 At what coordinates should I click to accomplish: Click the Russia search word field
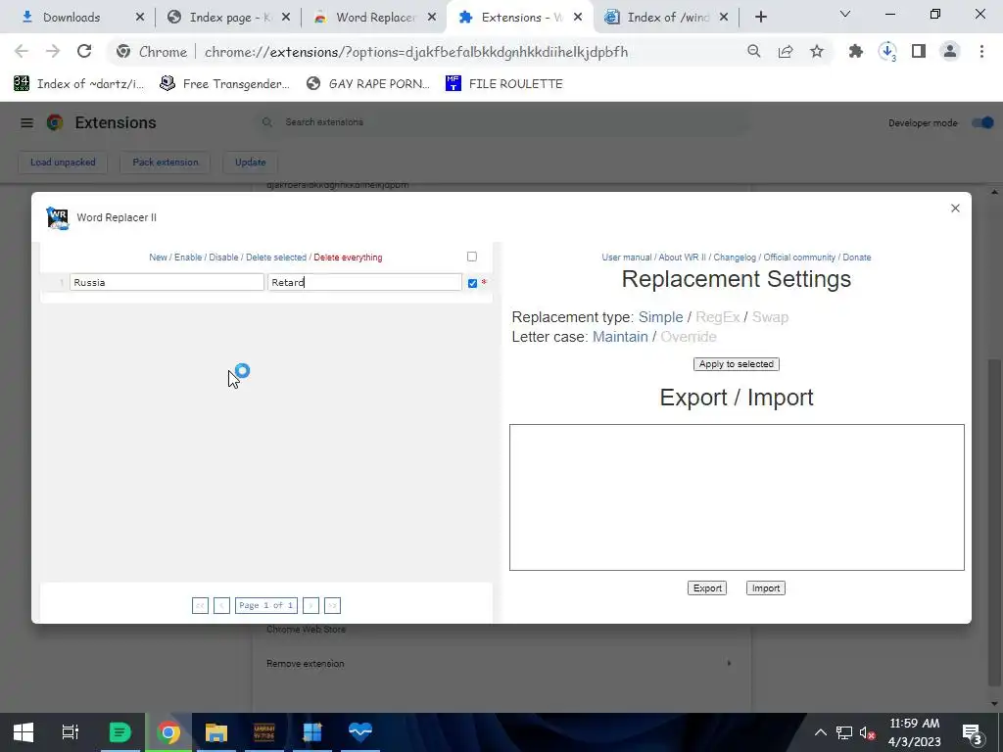click(167, 282)
